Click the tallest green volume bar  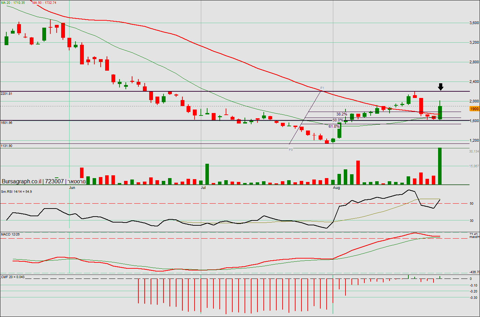point(440,166)
